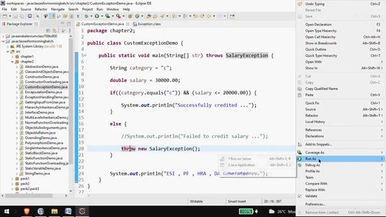Click the Search flashlight toolbar icon
Image resolution: width=386 pixels, height=217 pixels.
(x=162, y=16)
